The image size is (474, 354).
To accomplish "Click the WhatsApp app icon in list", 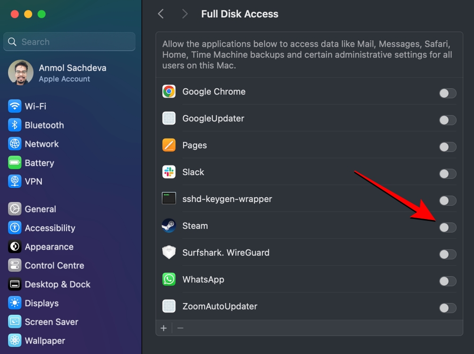I will (169, 279).
